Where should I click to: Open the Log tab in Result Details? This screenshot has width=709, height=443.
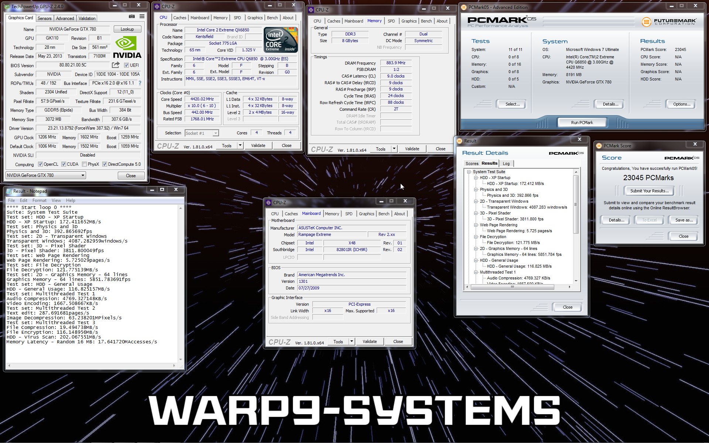coord(506,164)
